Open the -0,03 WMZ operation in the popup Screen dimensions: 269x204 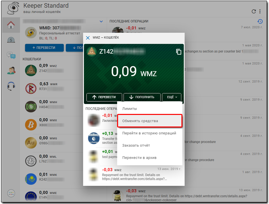pyautogui.click(x=134, y=175)
